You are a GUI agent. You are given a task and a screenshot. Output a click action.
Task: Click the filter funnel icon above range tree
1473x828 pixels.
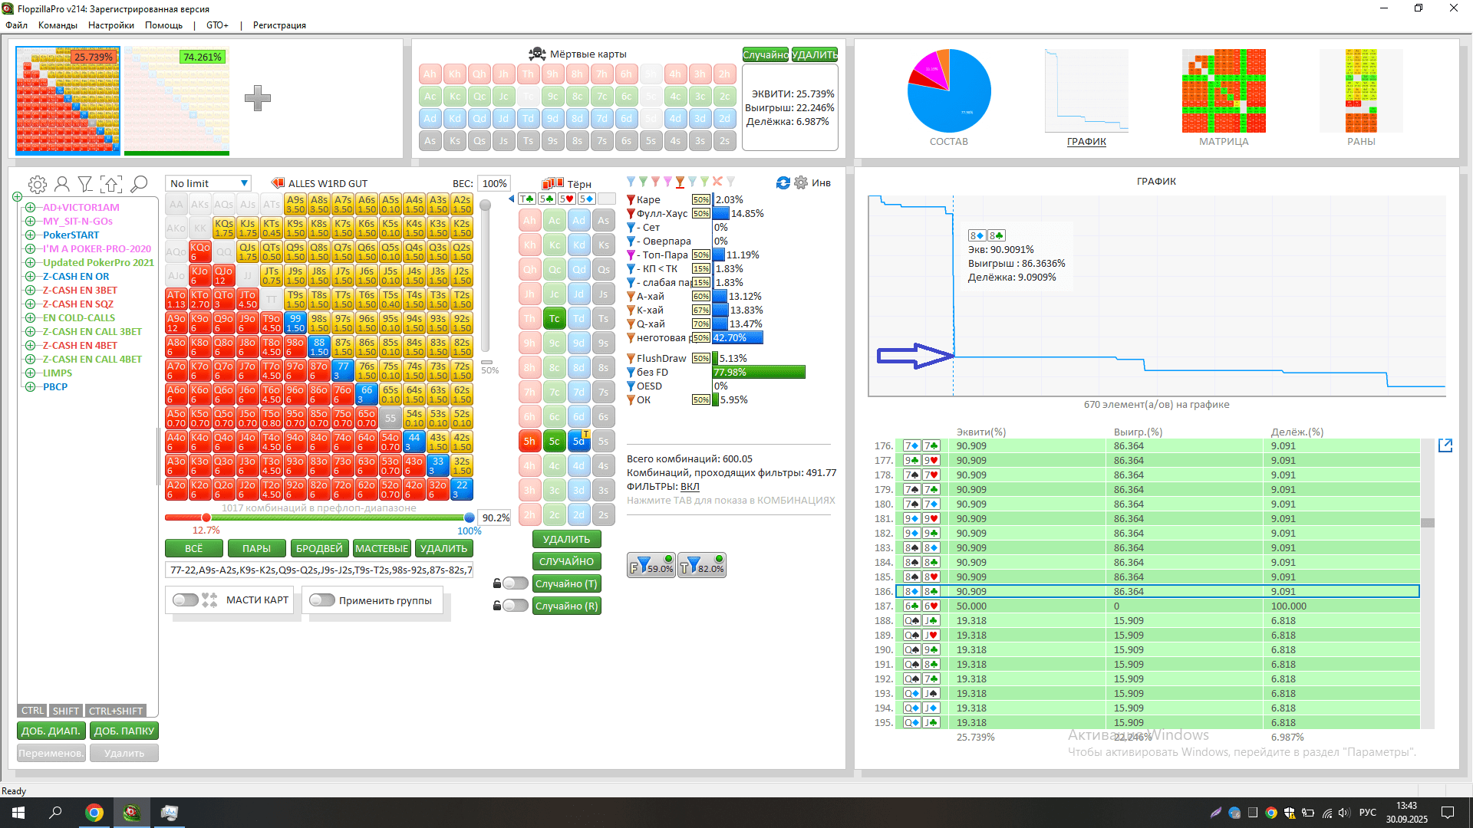click(x=85, y=184)
